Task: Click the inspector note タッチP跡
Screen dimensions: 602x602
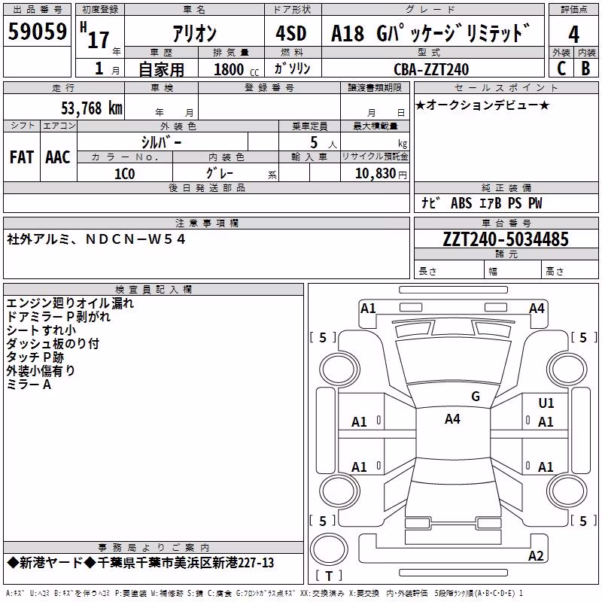Action: (x=35, y=357)
